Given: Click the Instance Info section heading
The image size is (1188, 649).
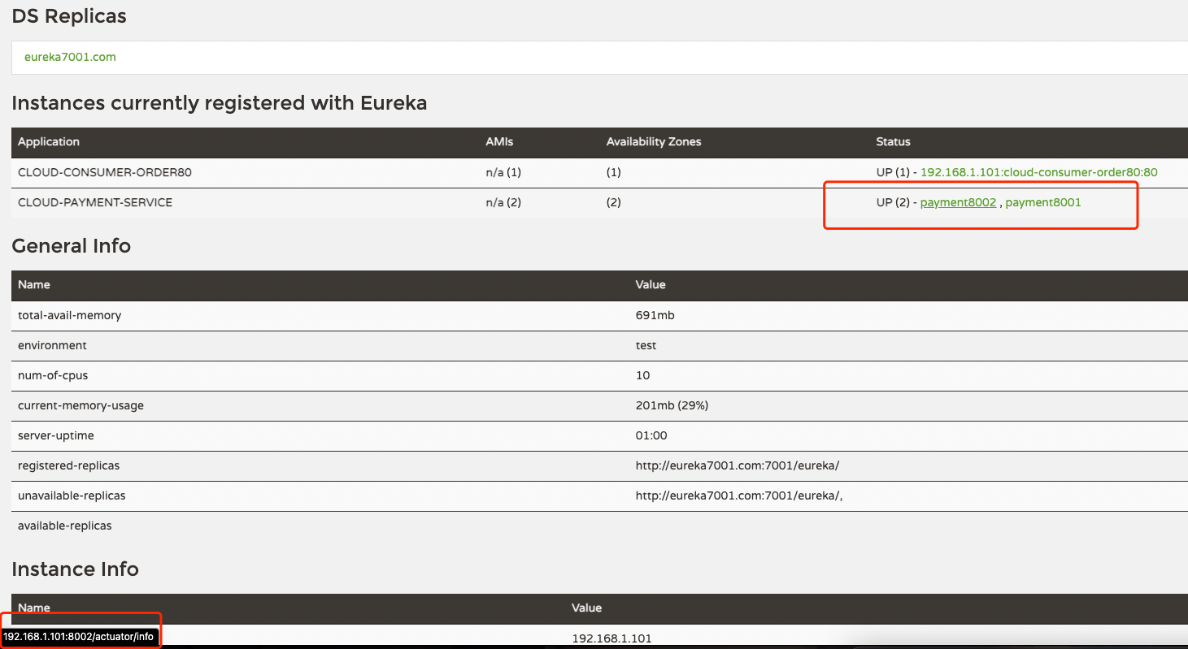Looking at the screenshot, I should point(75,569).
